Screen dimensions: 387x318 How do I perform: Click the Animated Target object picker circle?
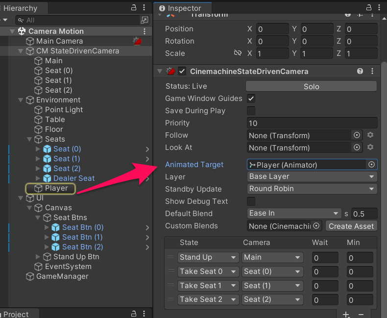371,165
